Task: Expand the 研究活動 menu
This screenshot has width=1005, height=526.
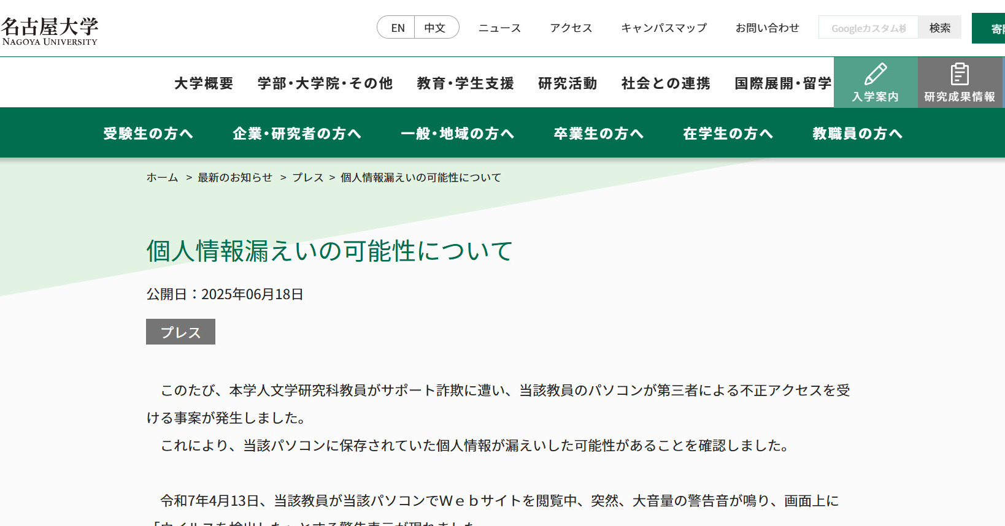Action: 568,83
